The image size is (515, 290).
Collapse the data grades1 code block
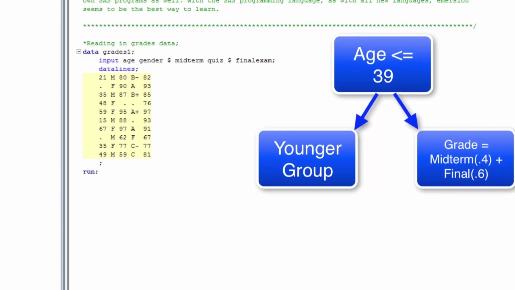click(79, 52)
